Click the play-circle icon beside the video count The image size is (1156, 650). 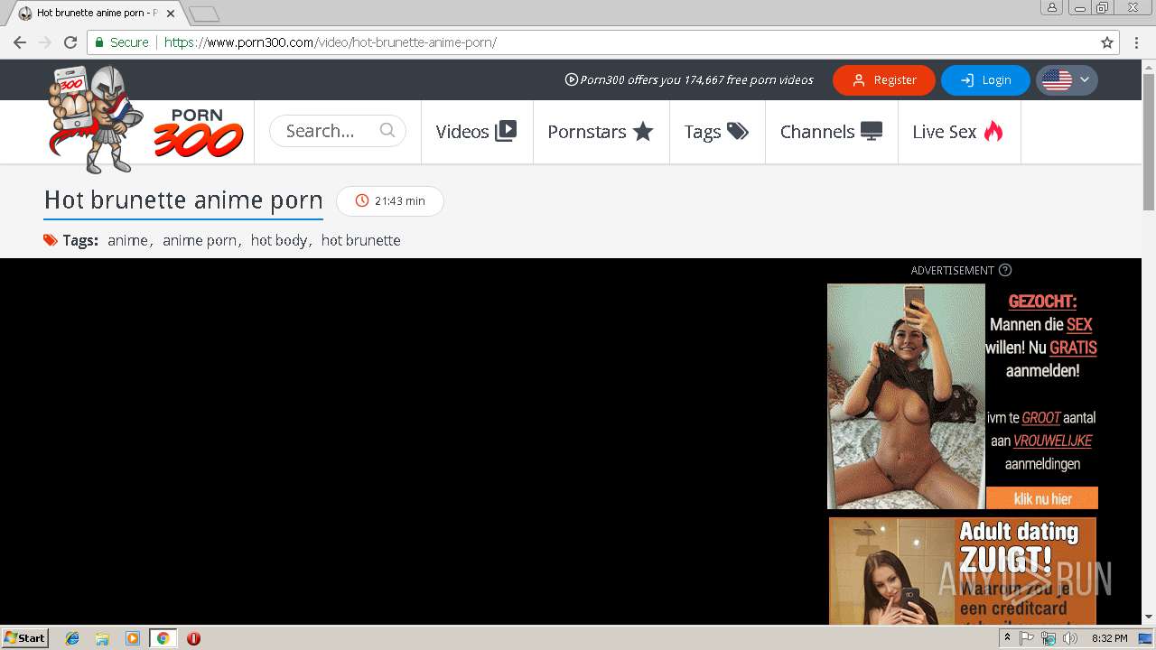coord(571,79)
